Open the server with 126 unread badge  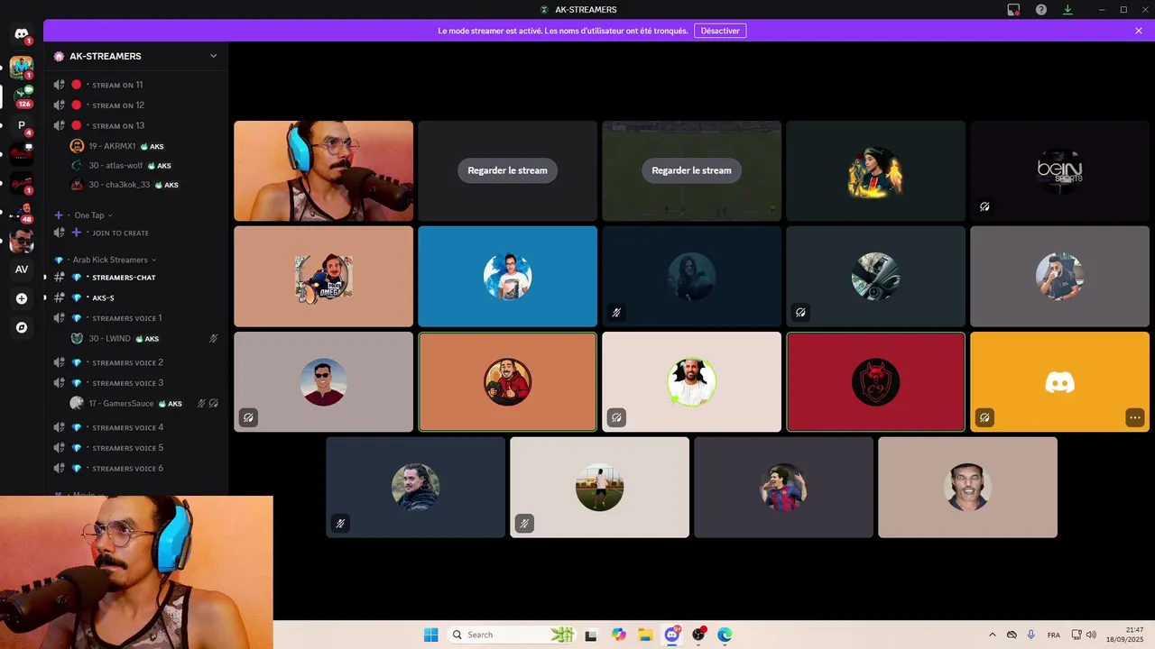point(22,96)
